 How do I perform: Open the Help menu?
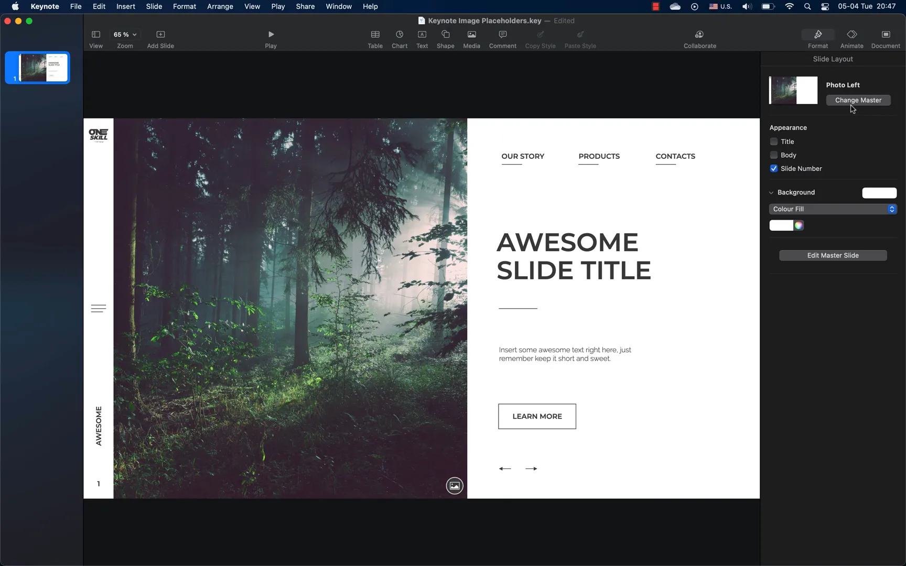pos(370,7)
